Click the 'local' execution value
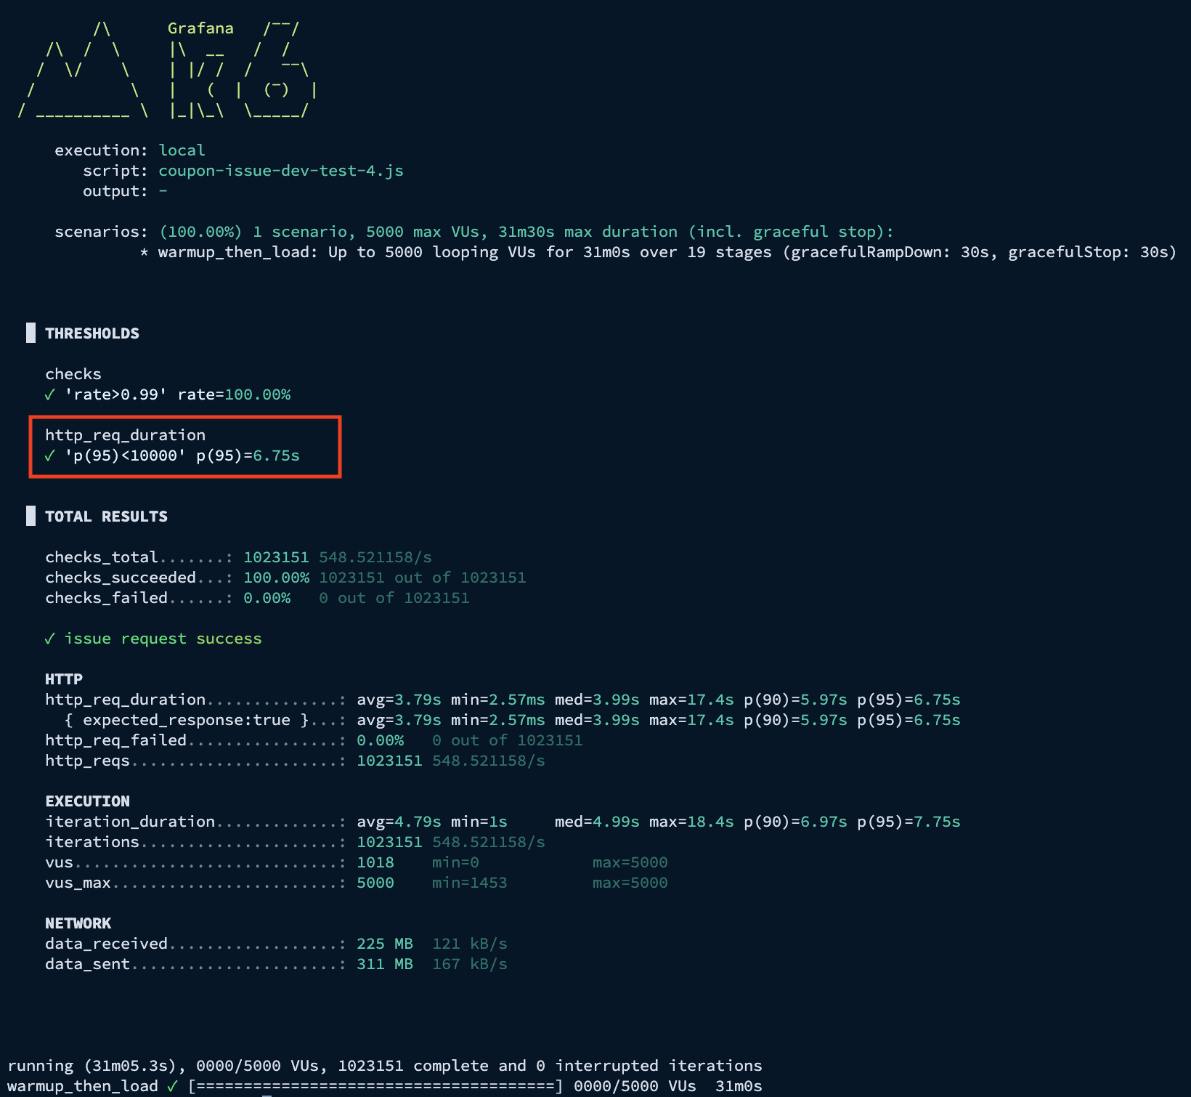This screenshot has height=1097, width=1191. [x=182, y=150]
